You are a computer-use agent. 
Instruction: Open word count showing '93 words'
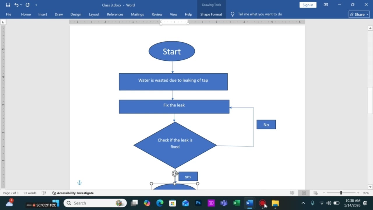pyautogui.click(x=30, y=193)
